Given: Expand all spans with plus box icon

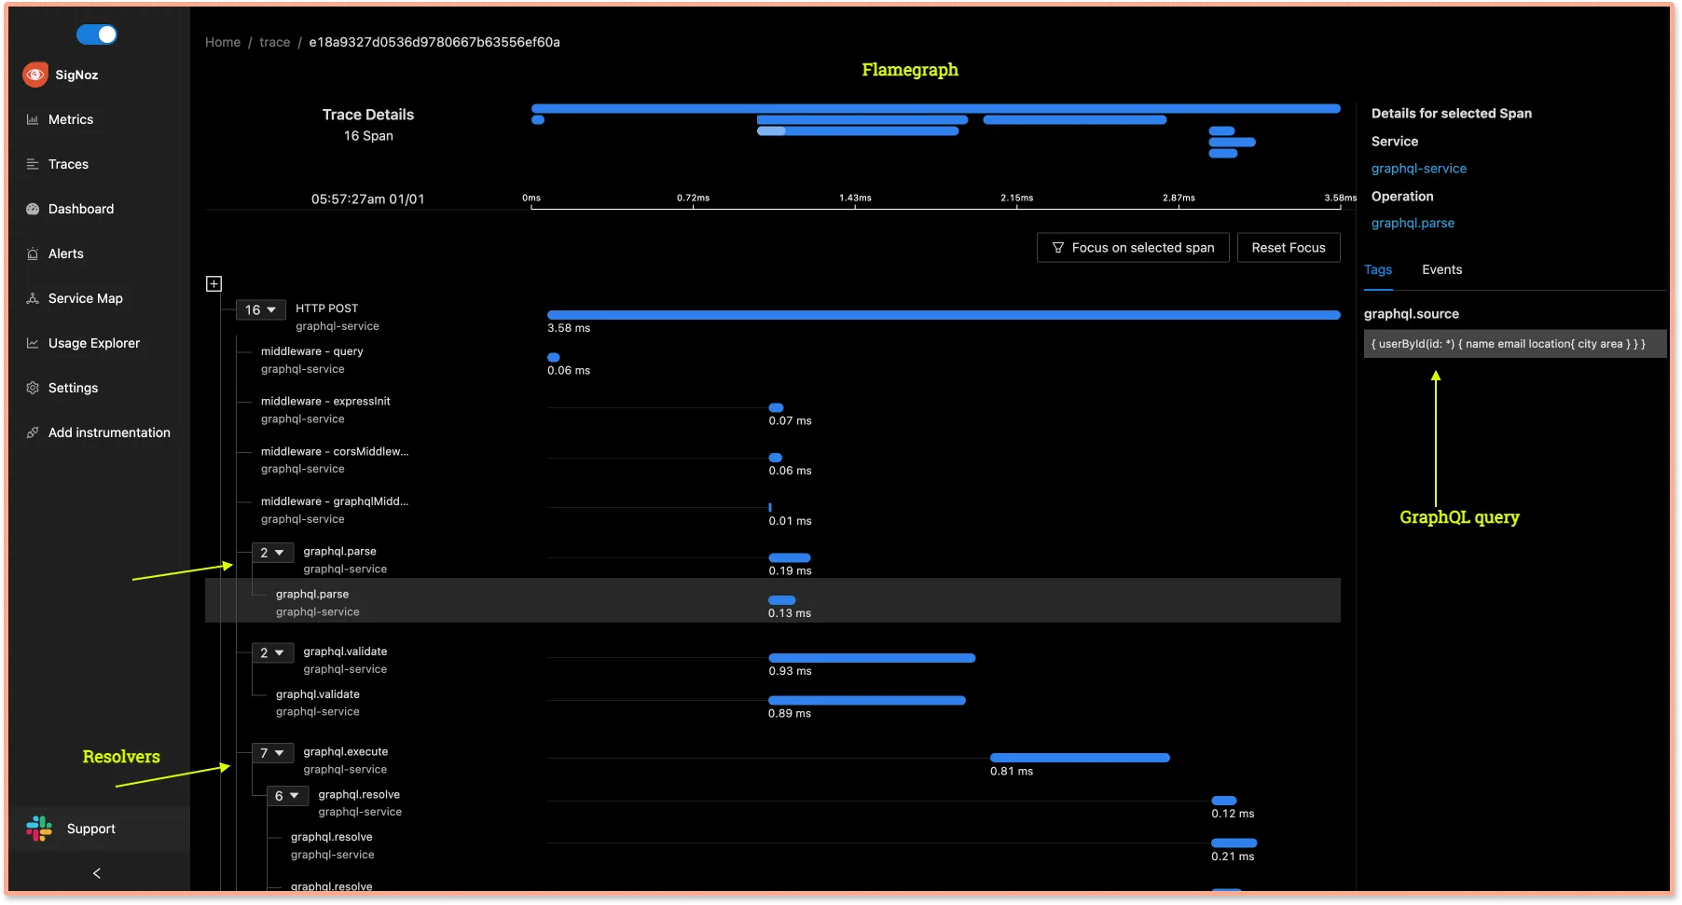Looking at the screenshot, I should (x=214, y=283).
